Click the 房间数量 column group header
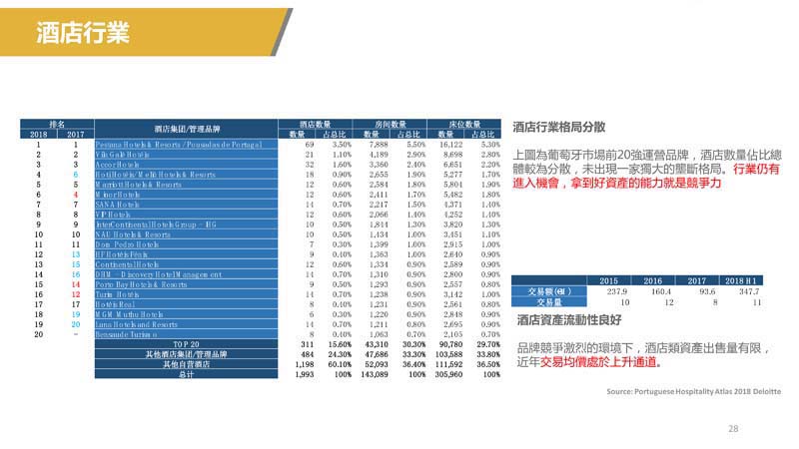 390,124
